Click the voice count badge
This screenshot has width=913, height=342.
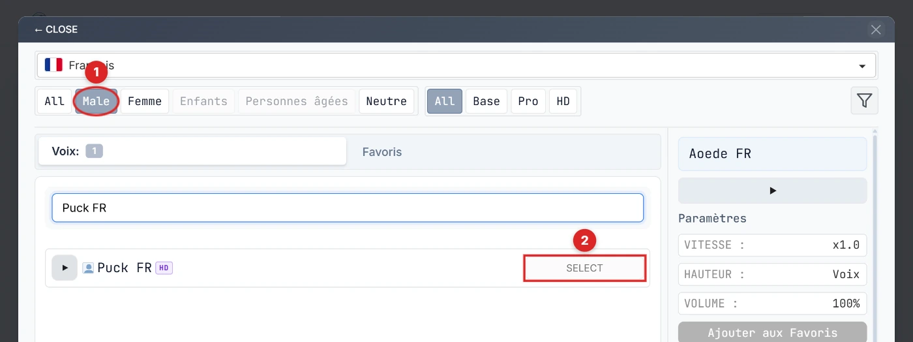pos(94,151)
